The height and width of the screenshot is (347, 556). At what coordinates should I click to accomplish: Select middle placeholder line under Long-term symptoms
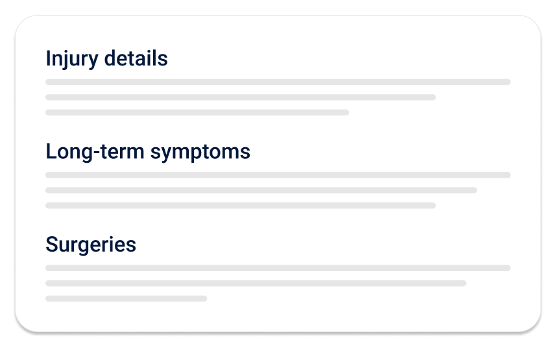pos(261,191)
